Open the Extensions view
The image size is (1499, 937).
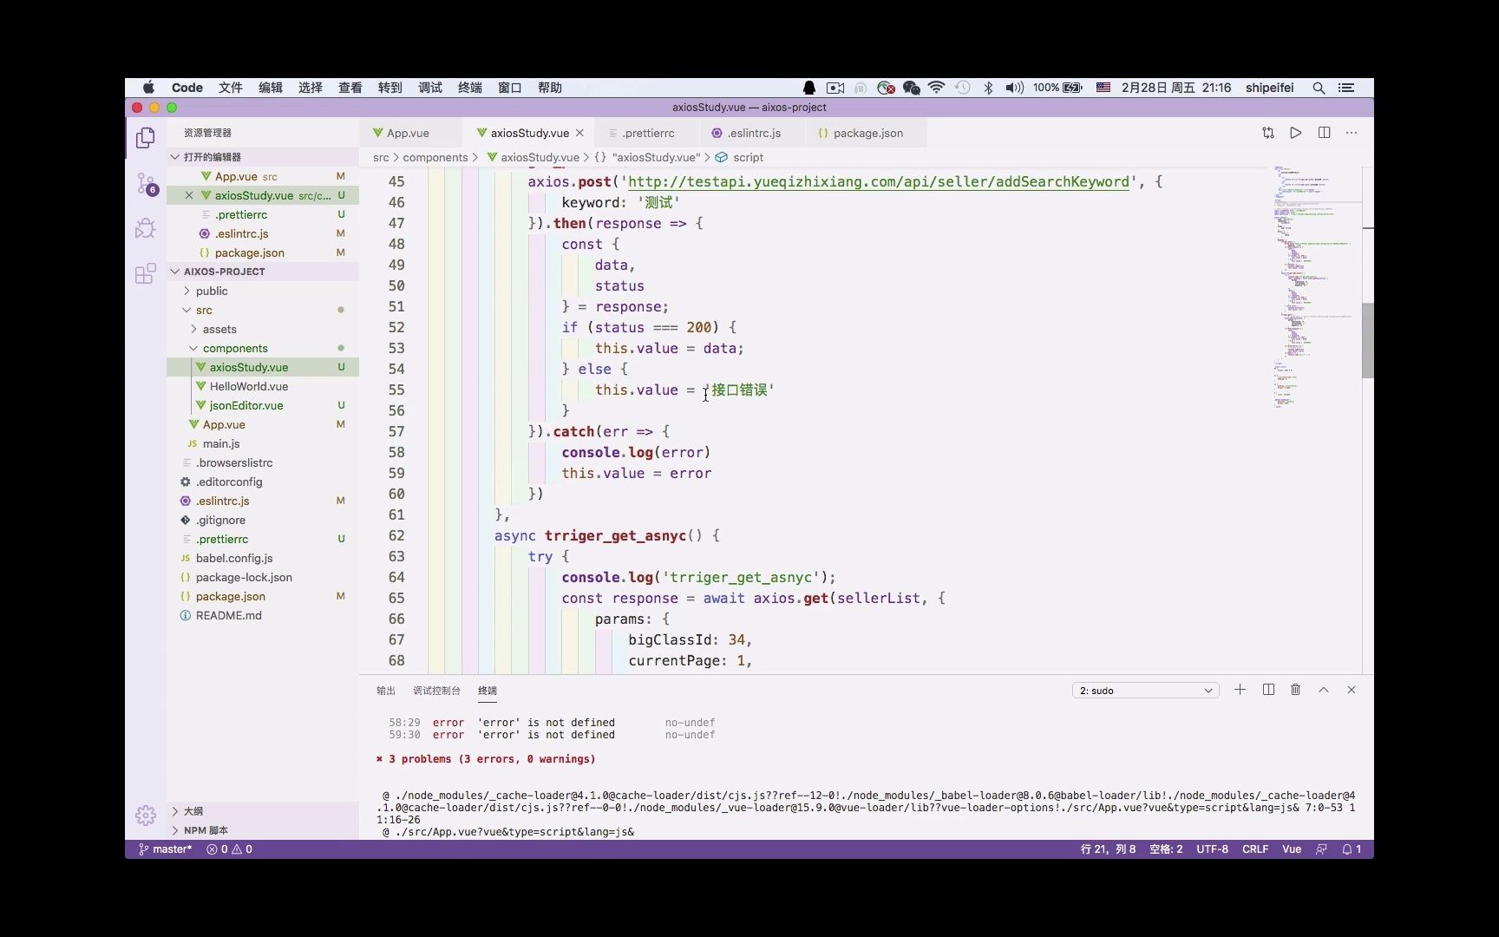(x=146, y=273)
